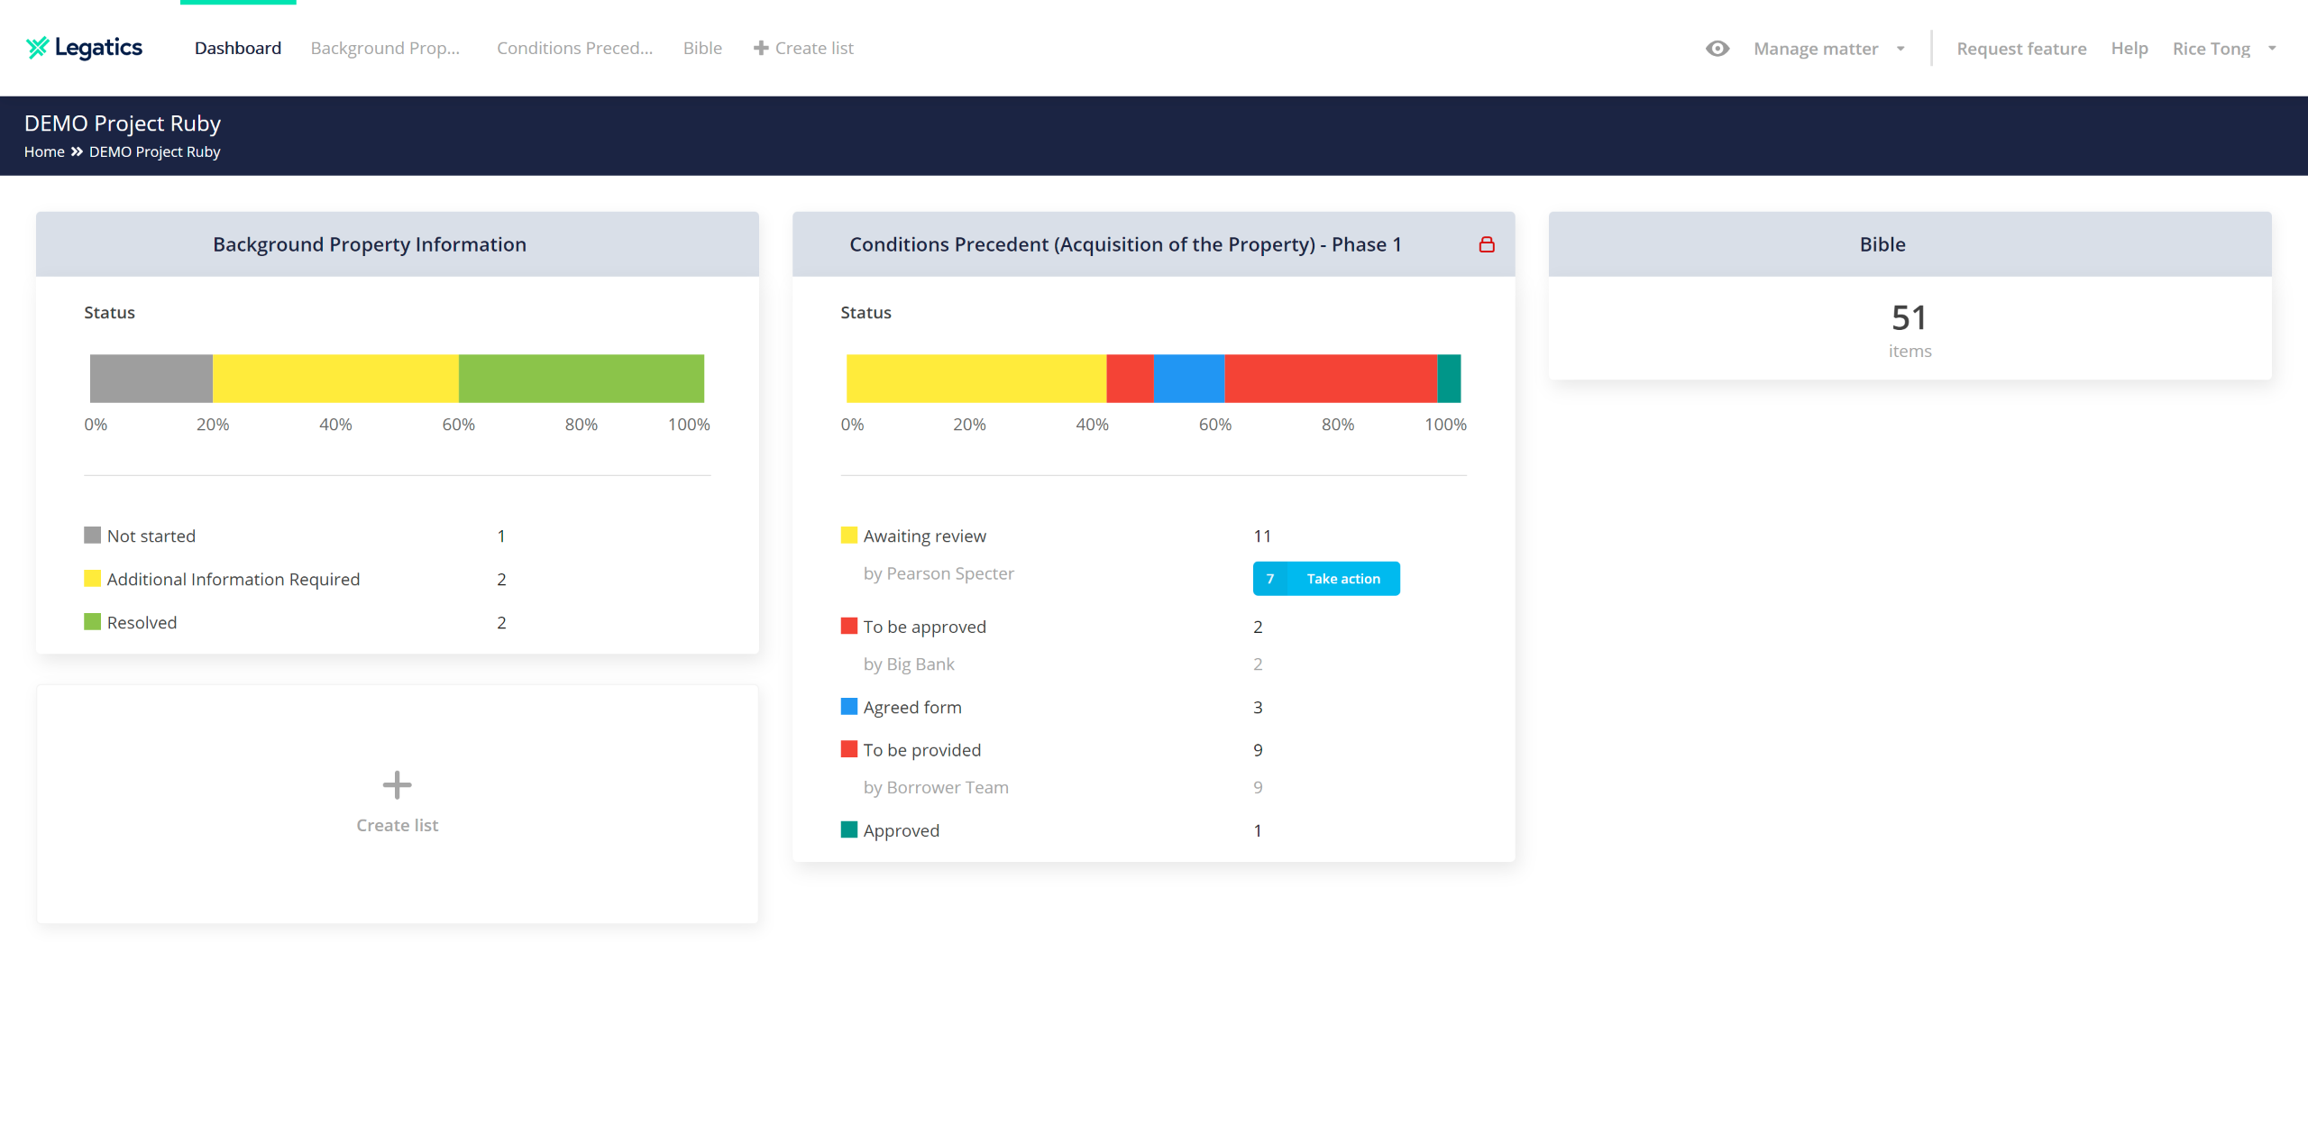Open the Bible 51 items card
The width and height of the screenshot is (2308, 1136).
click(1909, 329)
